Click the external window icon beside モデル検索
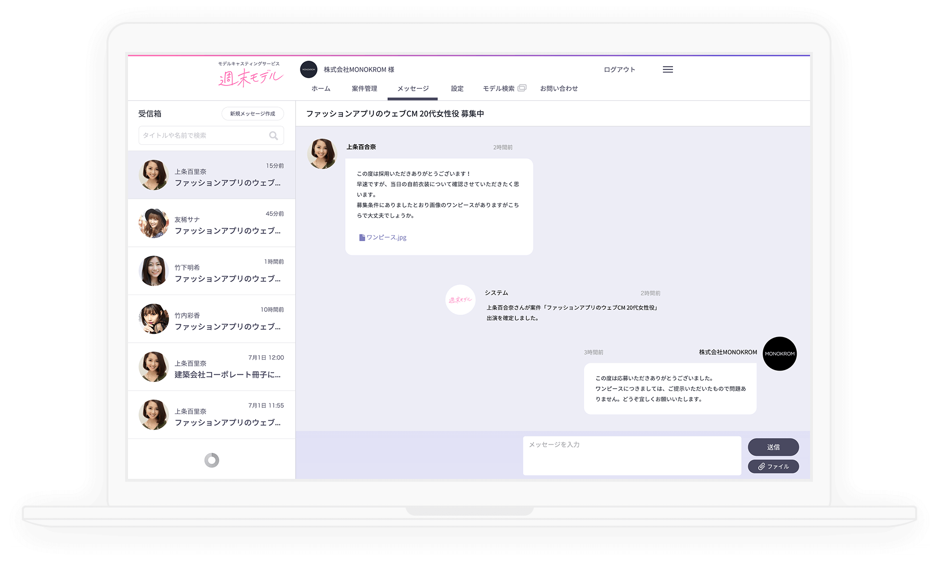 click(522, 88)
